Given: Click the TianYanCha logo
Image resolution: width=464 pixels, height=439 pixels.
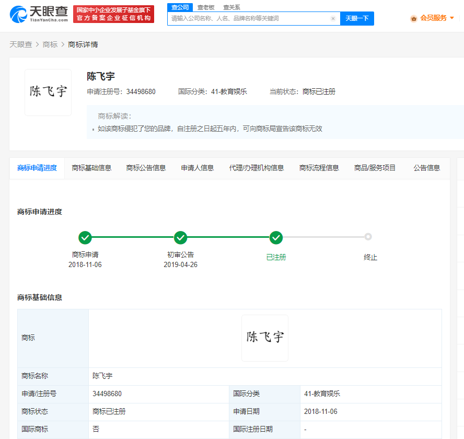Looking at the screenshot, I should [x=39, y=14].
